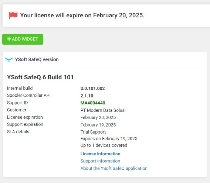
Task: Click the ADD WIDGET button
Action: tap(23, 39)
